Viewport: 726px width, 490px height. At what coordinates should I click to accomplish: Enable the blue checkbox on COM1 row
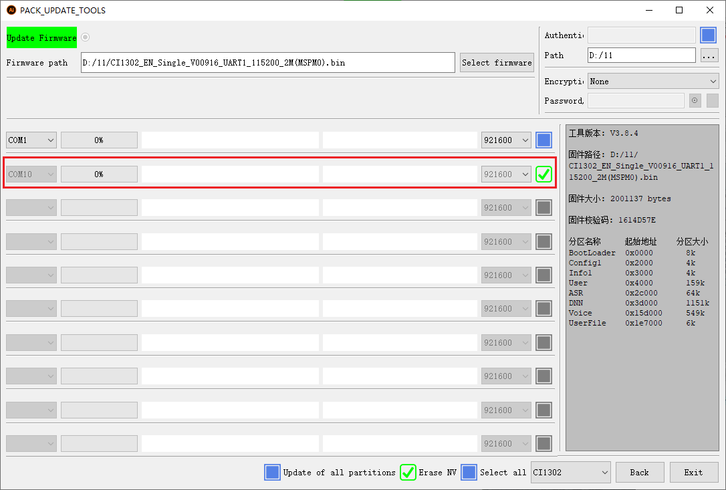tap(543, 140)
